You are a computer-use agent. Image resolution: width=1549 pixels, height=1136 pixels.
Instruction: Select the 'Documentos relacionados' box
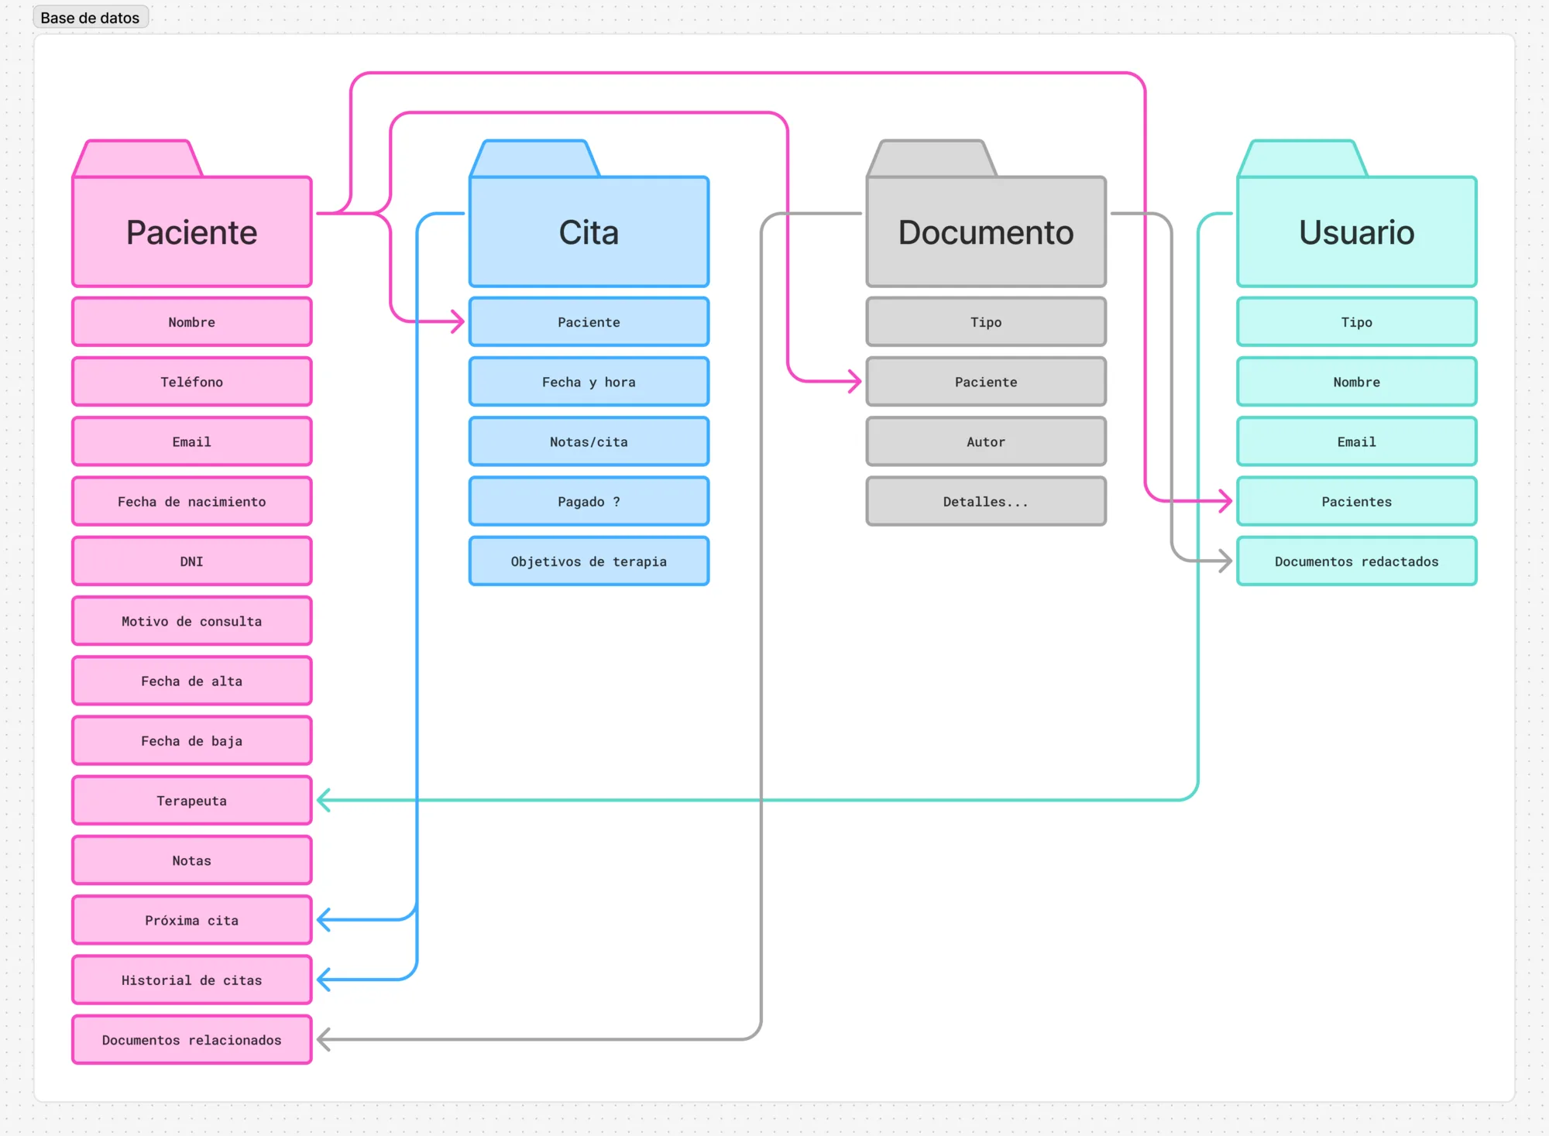[x=192, y=1040]
